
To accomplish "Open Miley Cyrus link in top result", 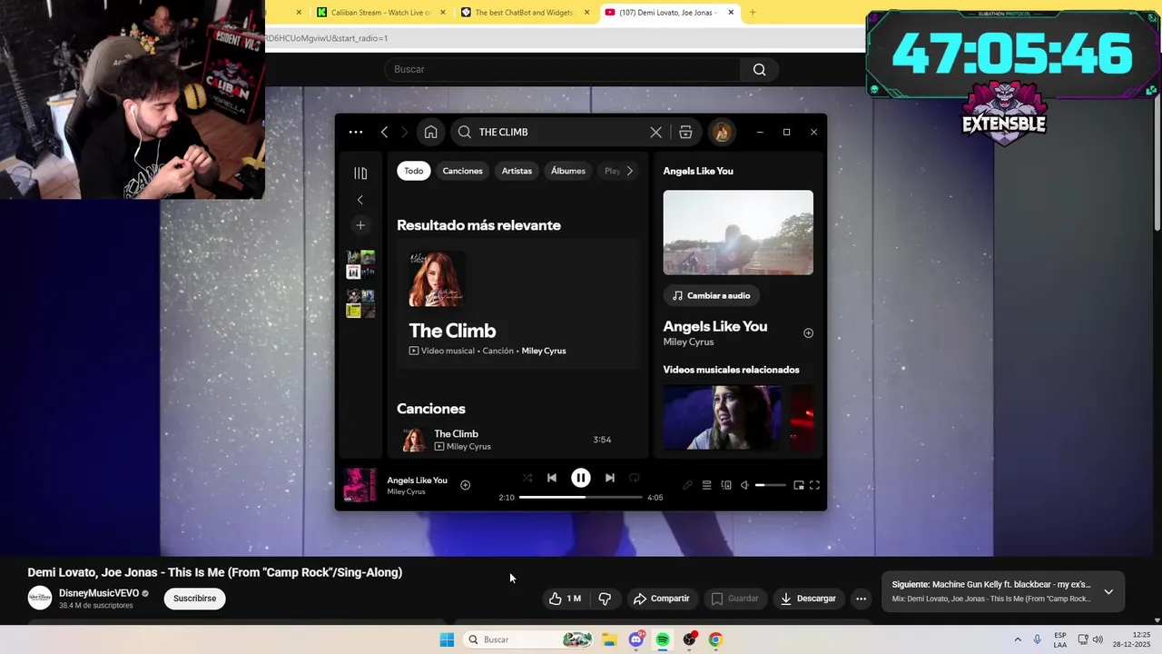I will [x=543, y=351].
